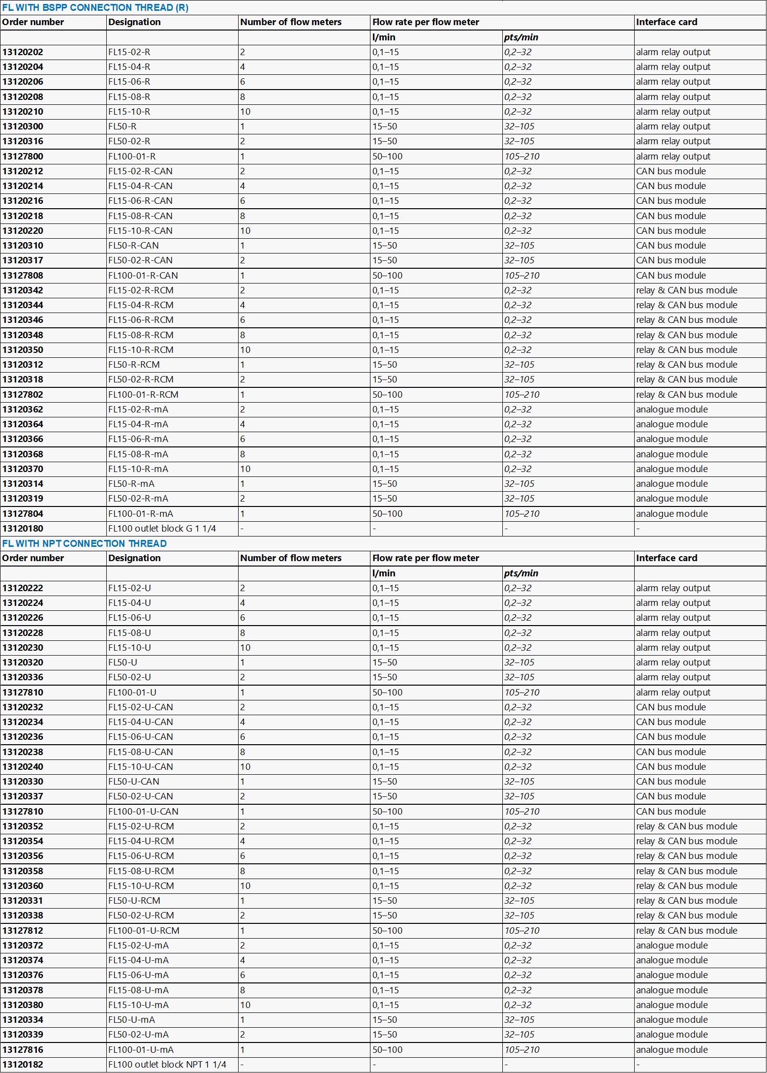Click the 'FL WITH BSPP CONNECTION THREAD (R)' heading
The image size is (767, 1073).
pos(95,7)
